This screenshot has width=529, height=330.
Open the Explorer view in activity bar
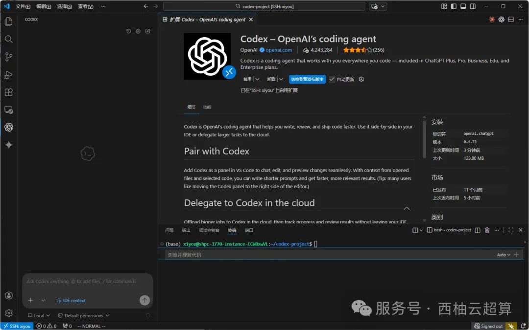pos(9,22)
